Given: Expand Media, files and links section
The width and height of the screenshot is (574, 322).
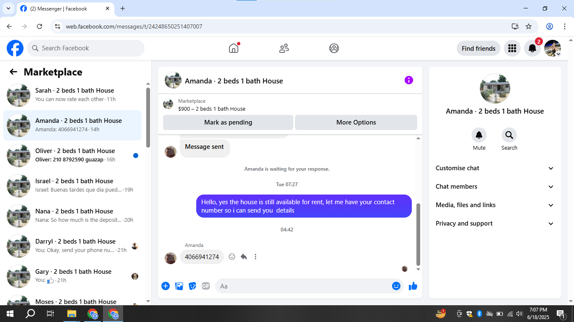Looking at the screenshot, I should tap(495, 205).
